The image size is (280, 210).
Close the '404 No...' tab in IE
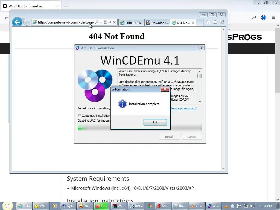(193, 23)
